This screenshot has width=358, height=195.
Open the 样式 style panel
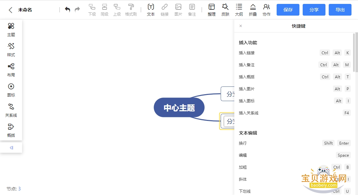tap(11, 50)
